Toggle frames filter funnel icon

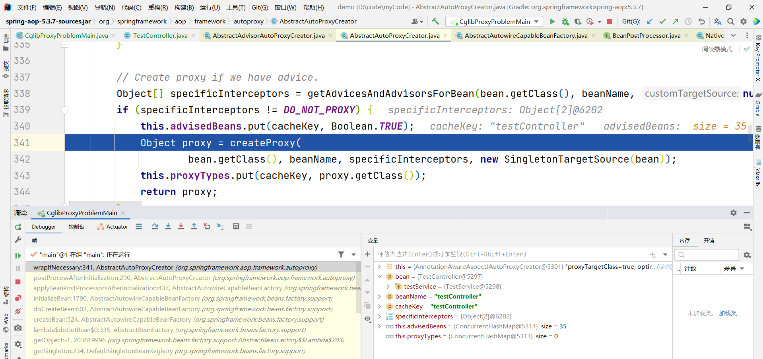click(x=341, y=254)
